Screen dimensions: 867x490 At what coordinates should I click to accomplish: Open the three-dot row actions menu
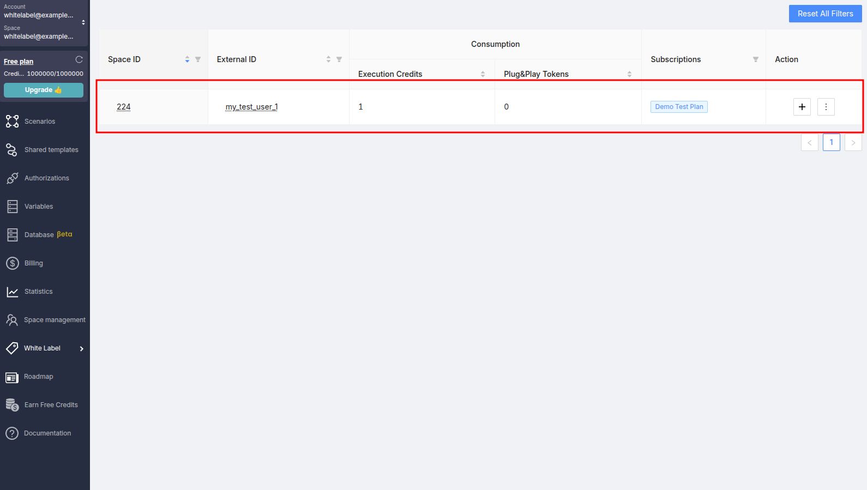826,107
